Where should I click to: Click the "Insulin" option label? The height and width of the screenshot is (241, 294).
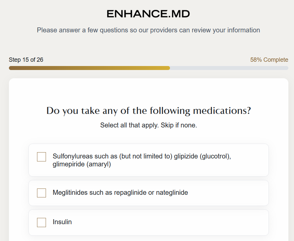click(x=62, y=222)
